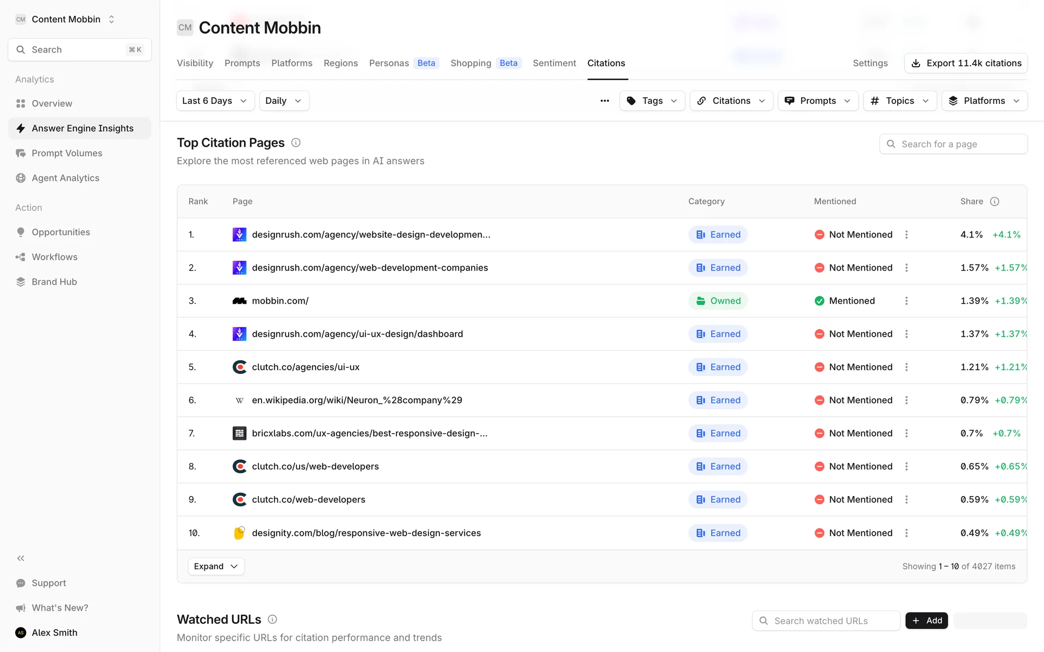Click the Add watched URL button
The width and height of the screenshot is (1044, 652).
click(x=927, y=620)
